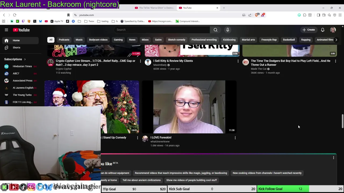The image size is (344, 193).
Task: Click the Brave Shields lion icon
Action: [x=257, y=15]
